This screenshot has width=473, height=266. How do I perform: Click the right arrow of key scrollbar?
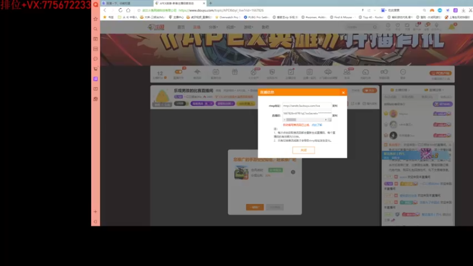coord(326,120)
